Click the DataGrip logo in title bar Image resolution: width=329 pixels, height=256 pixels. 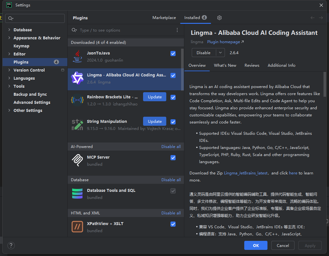pos(9,5)
